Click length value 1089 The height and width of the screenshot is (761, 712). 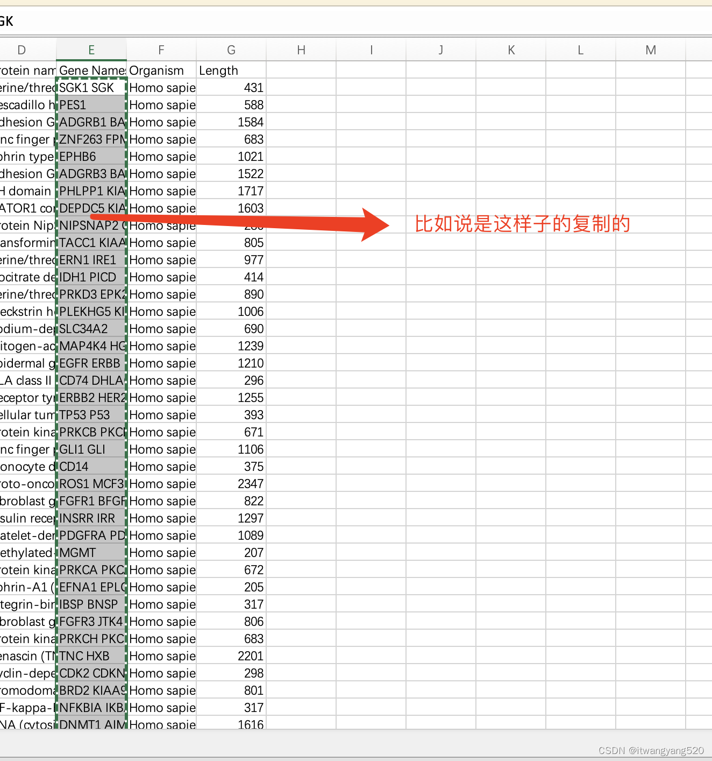point(231,535)
